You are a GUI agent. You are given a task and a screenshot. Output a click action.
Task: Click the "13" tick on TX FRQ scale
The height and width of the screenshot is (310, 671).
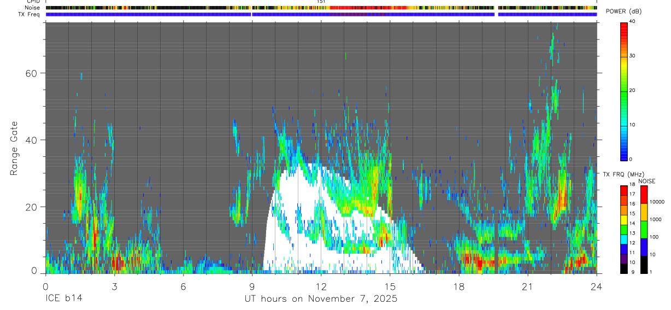pos(632,233)
